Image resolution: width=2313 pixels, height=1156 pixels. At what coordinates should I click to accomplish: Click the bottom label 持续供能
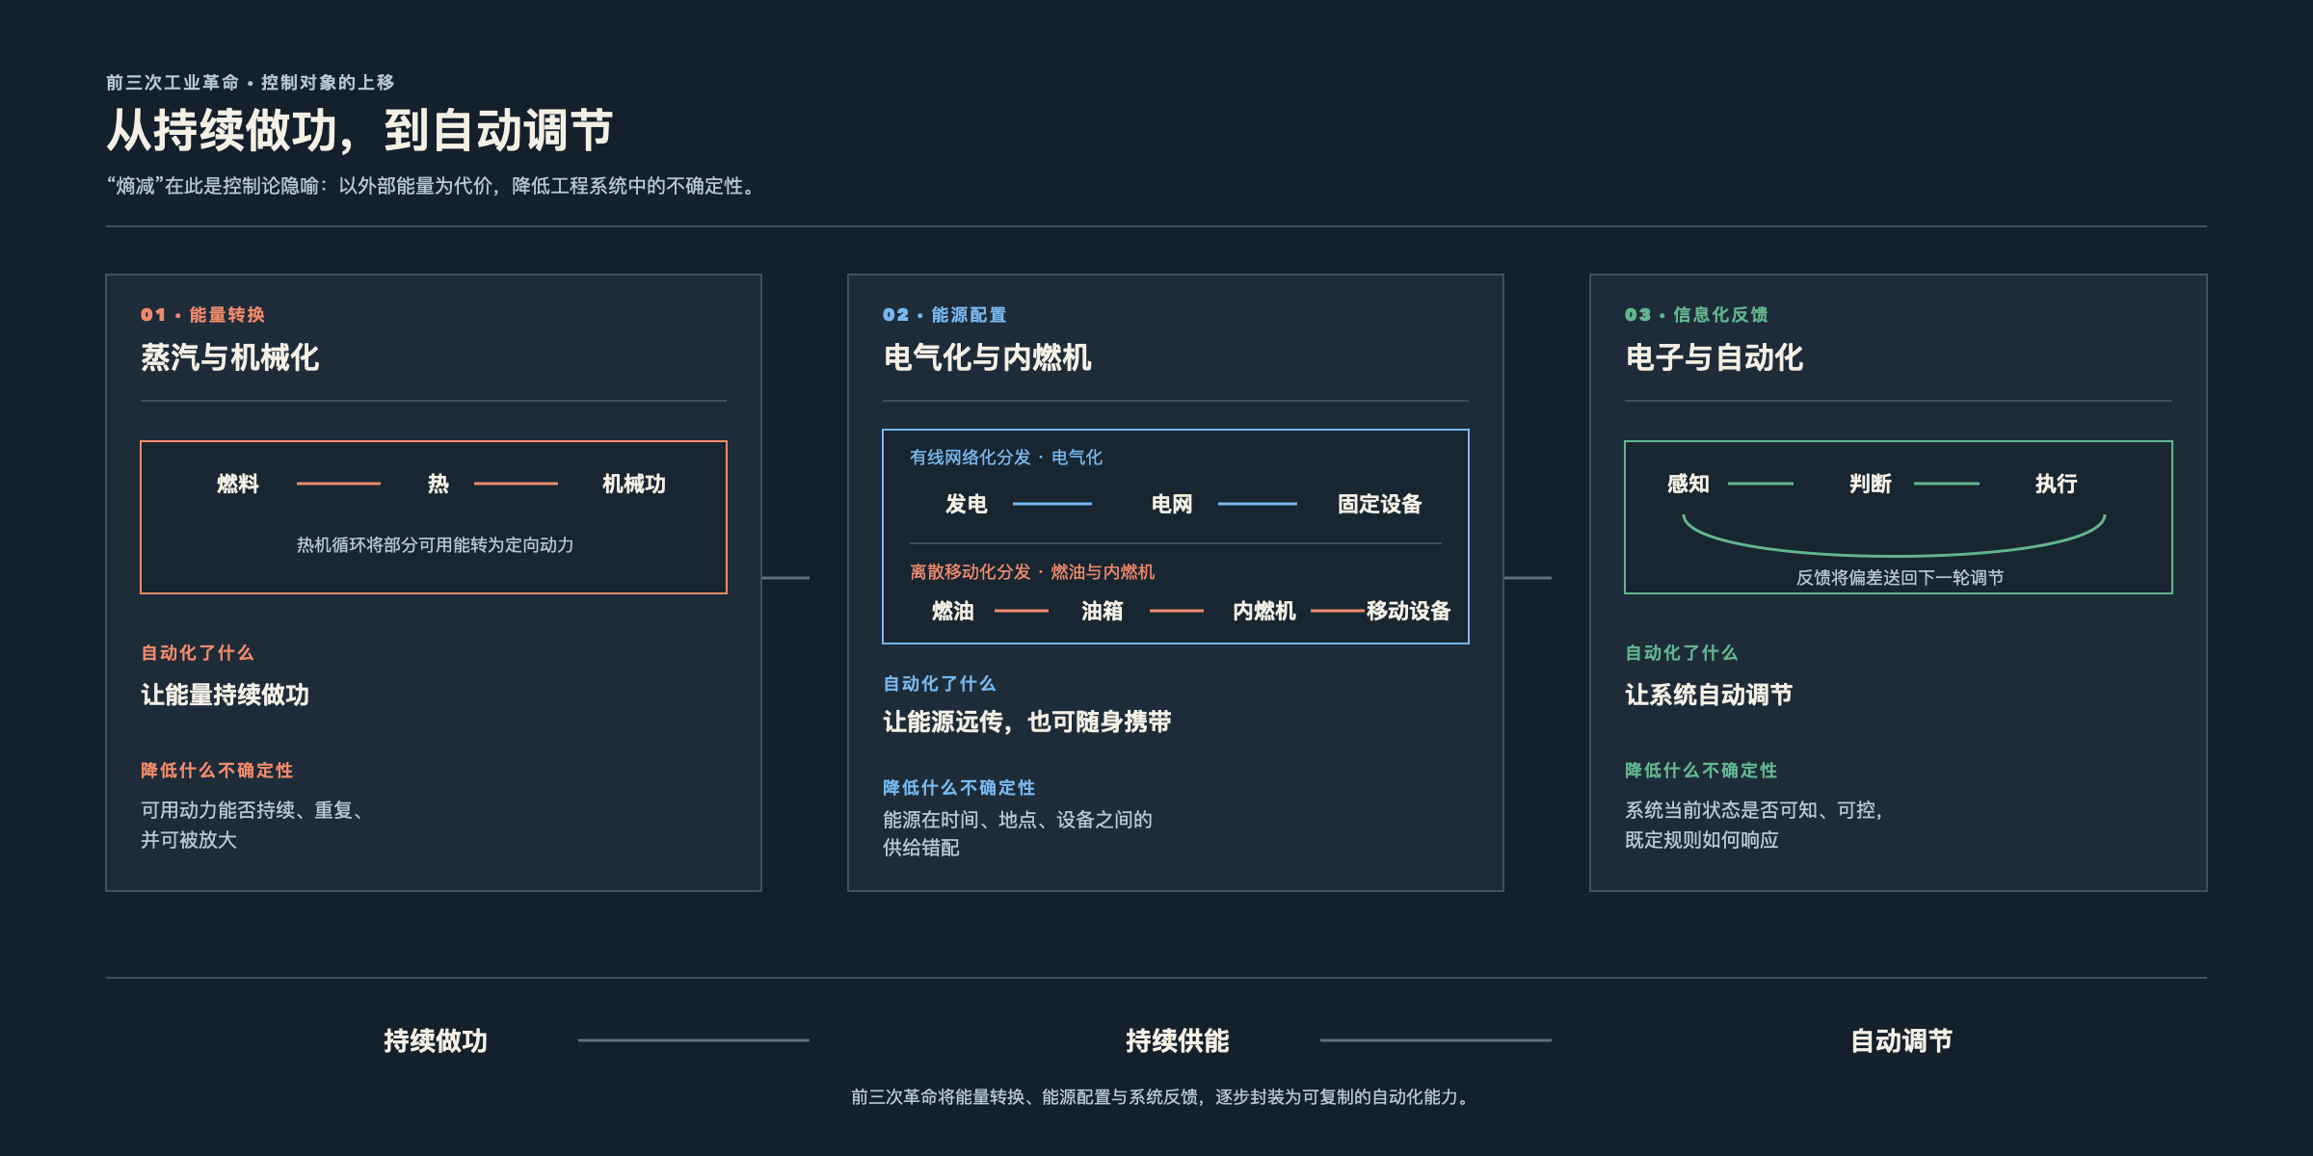coord(1178,1040)
